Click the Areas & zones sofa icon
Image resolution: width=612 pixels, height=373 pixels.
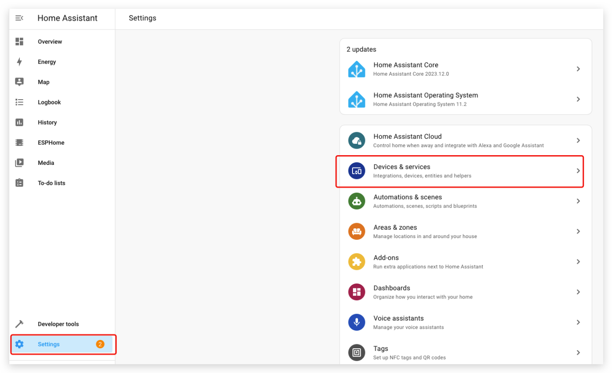pos(357,231)
